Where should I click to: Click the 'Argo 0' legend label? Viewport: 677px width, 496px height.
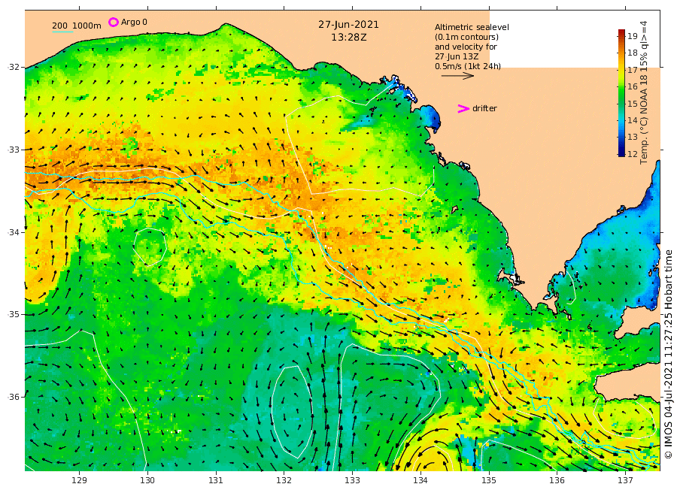[134, 22]
